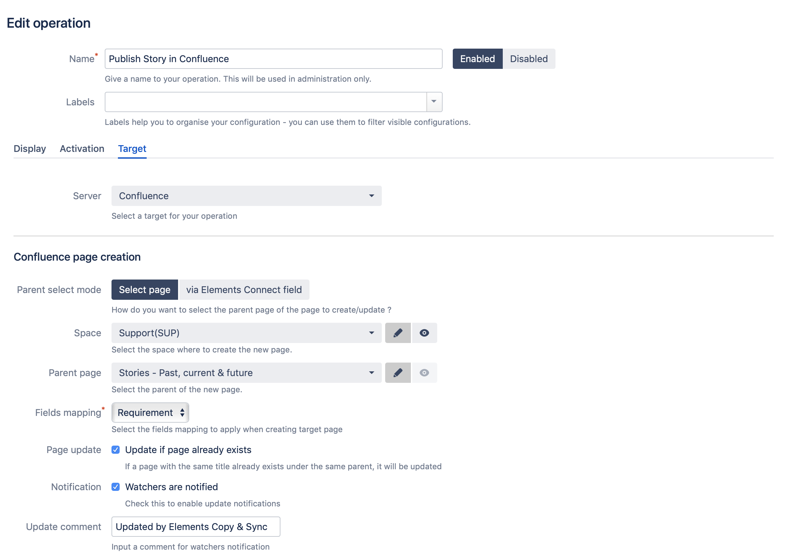Click the eye preview icon for Space
This screenshot has width=792, height=555.
click(424, 333)
